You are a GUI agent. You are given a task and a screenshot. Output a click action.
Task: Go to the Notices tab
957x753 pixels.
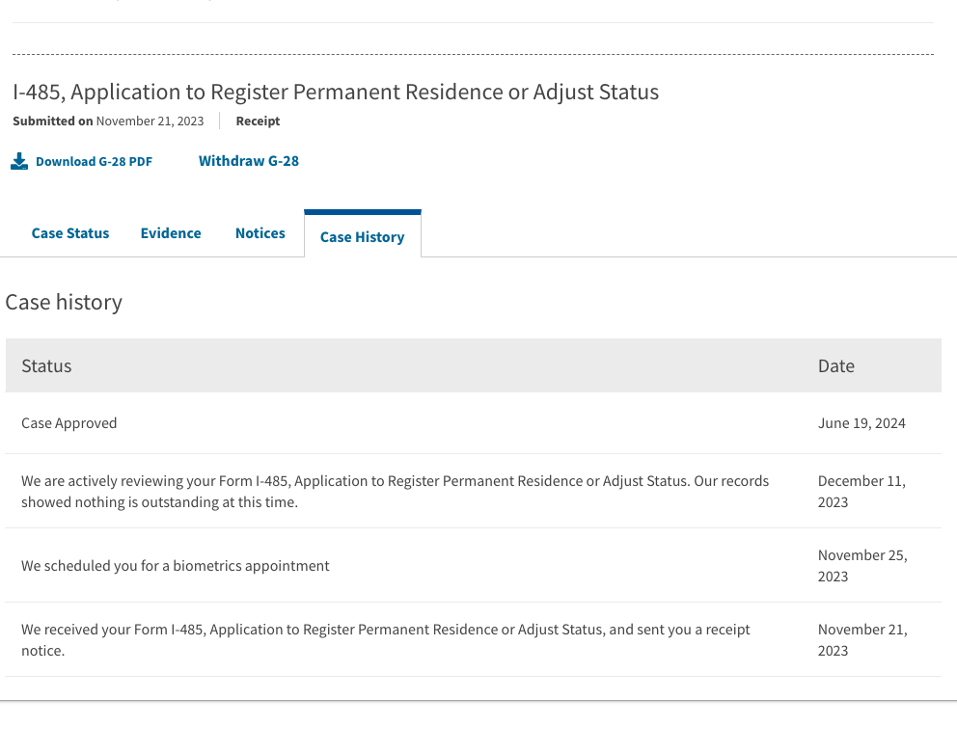pos(260,233)
